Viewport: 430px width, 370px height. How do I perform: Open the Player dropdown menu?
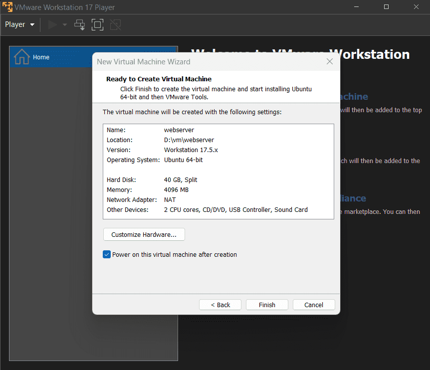(x=20, y=24)
